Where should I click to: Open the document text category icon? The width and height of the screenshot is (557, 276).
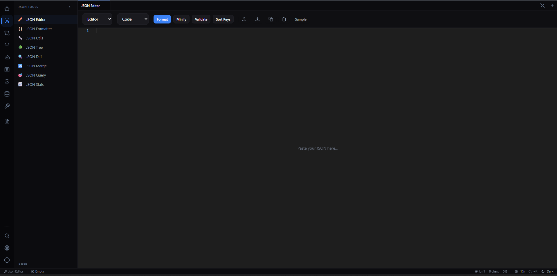pyautogui.click(x=7, y=121)
